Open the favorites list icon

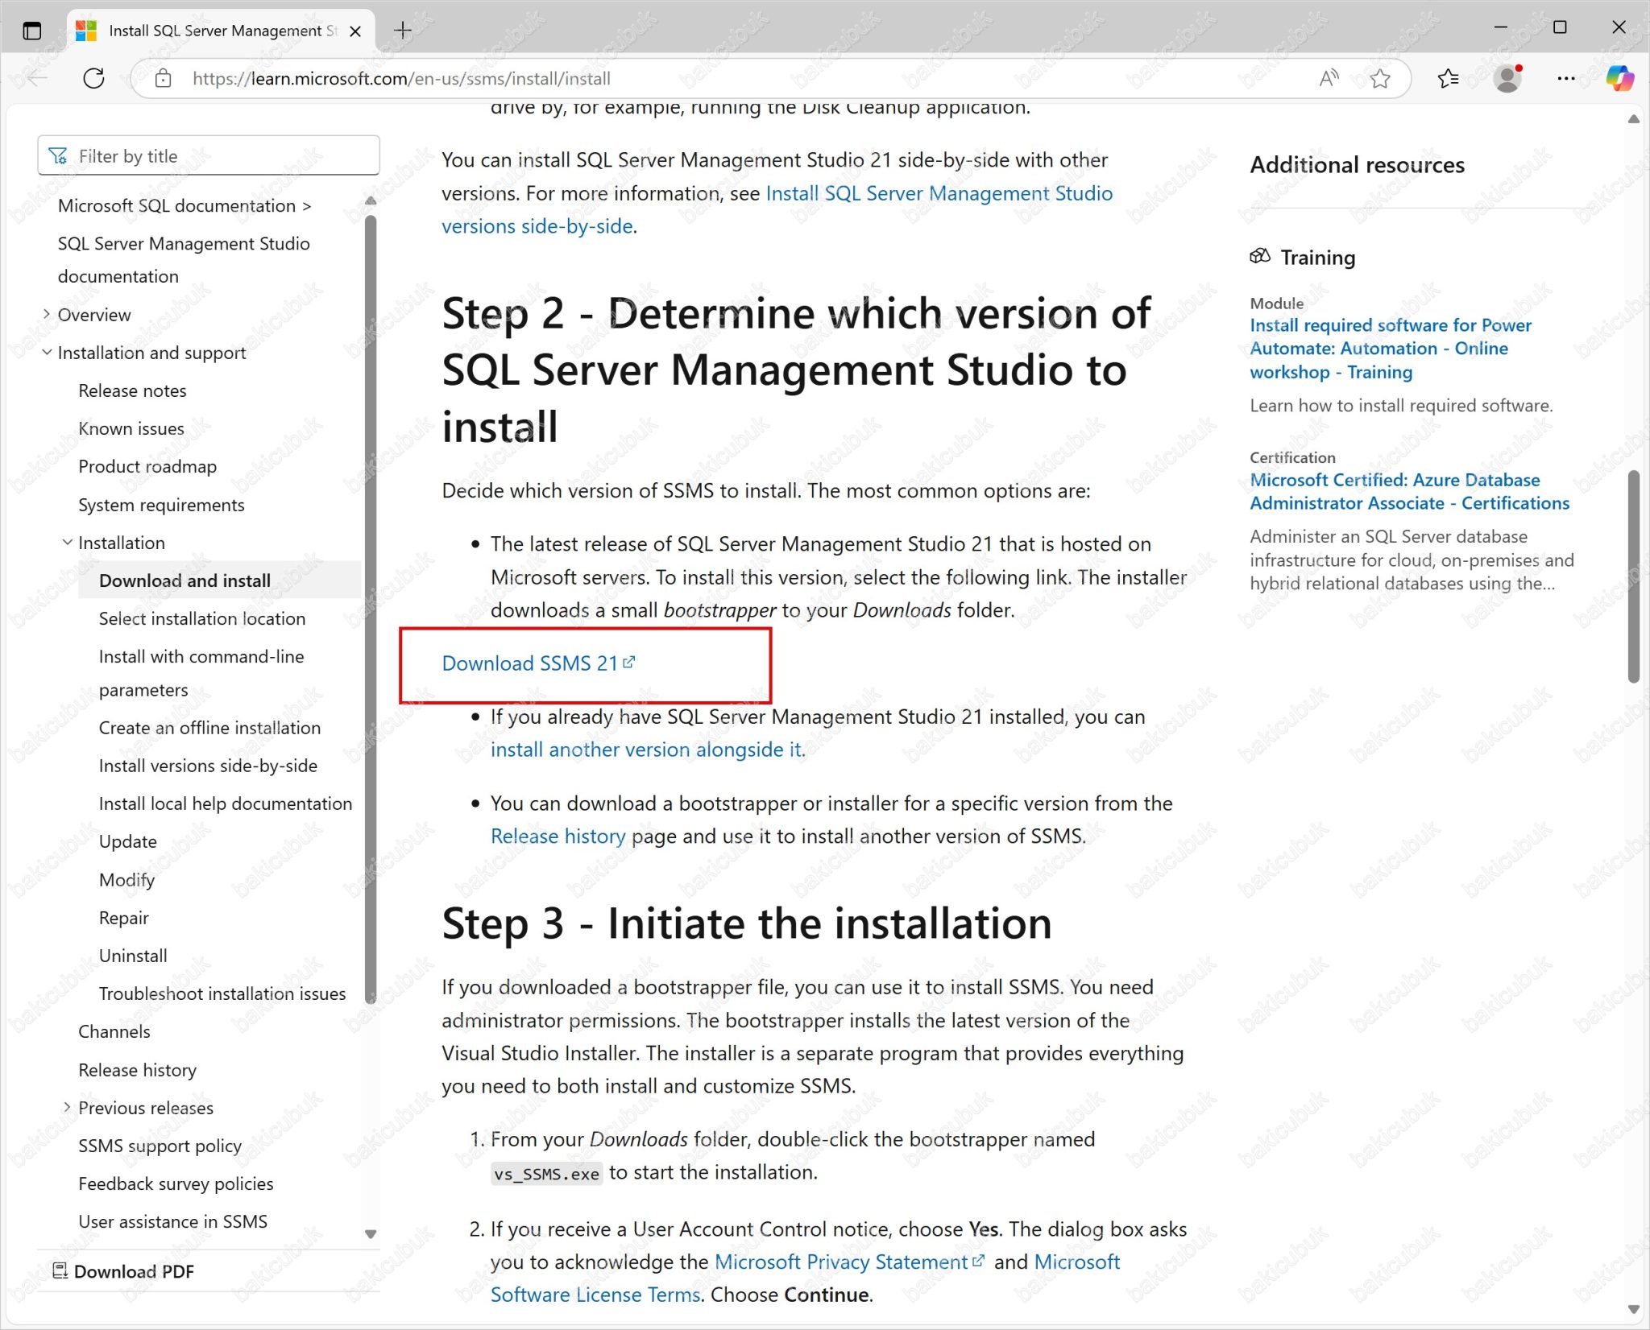[1447, 78]
